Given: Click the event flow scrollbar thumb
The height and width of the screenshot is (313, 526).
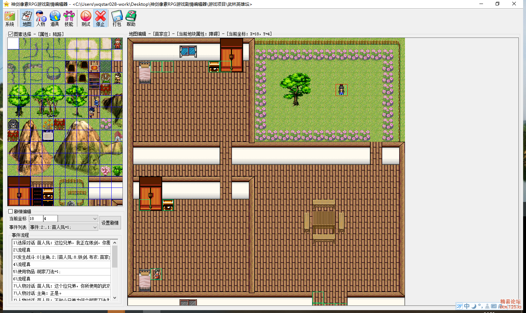Looking at the screenshot, I should (x=115, y=257).
